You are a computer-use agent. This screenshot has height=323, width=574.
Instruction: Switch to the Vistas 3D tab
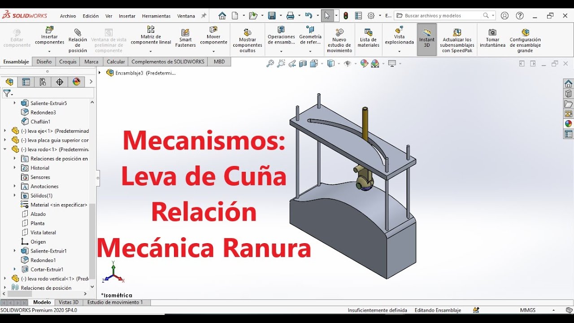(x=69, y=302)
